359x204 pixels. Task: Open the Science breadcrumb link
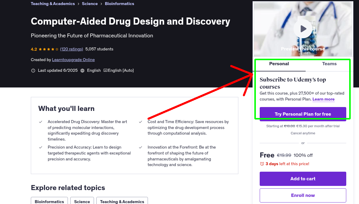click(x=90, y=4)
